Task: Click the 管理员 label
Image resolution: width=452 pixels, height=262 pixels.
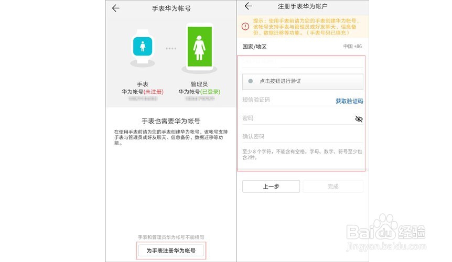Action: click(199, 84)
